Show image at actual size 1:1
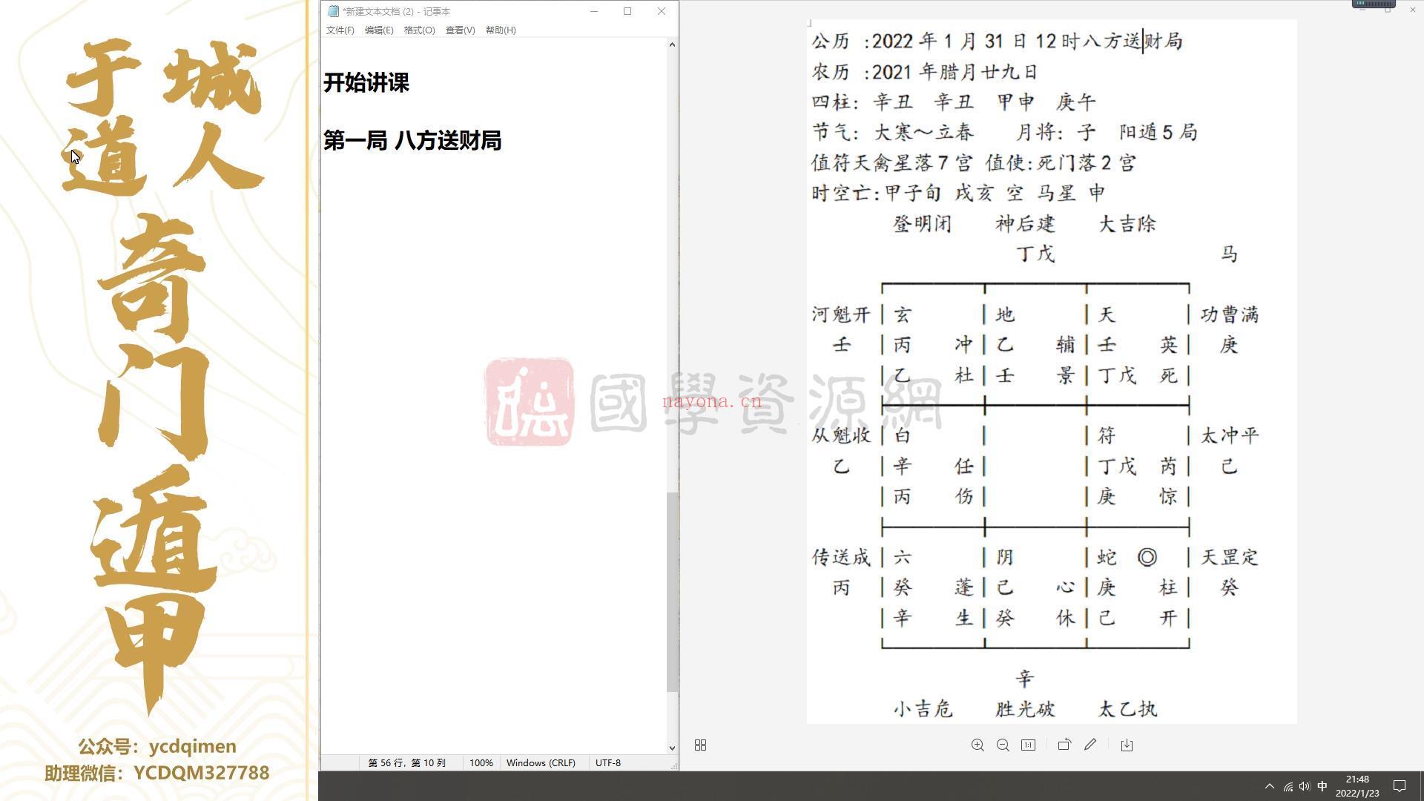 (1028, 745)
